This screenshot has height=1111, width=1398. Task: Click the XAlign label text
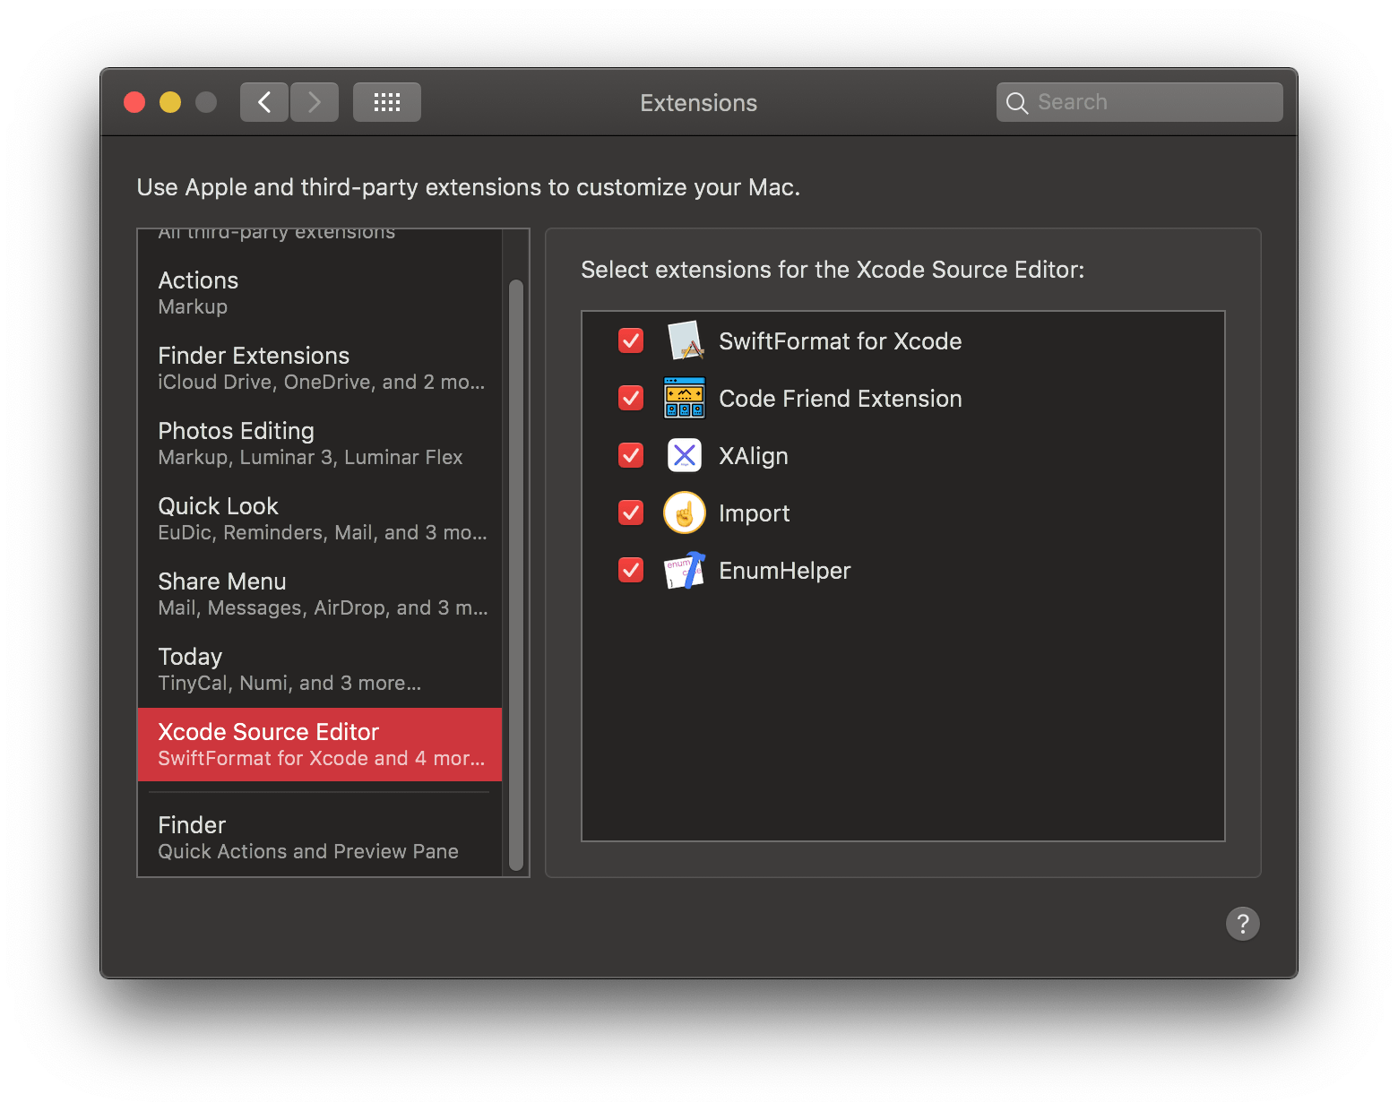753,456
